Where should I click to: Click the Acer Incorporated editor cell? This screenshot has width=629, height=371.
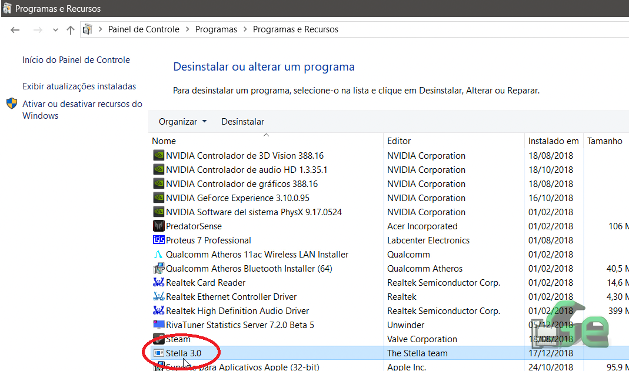pos(422,226)
